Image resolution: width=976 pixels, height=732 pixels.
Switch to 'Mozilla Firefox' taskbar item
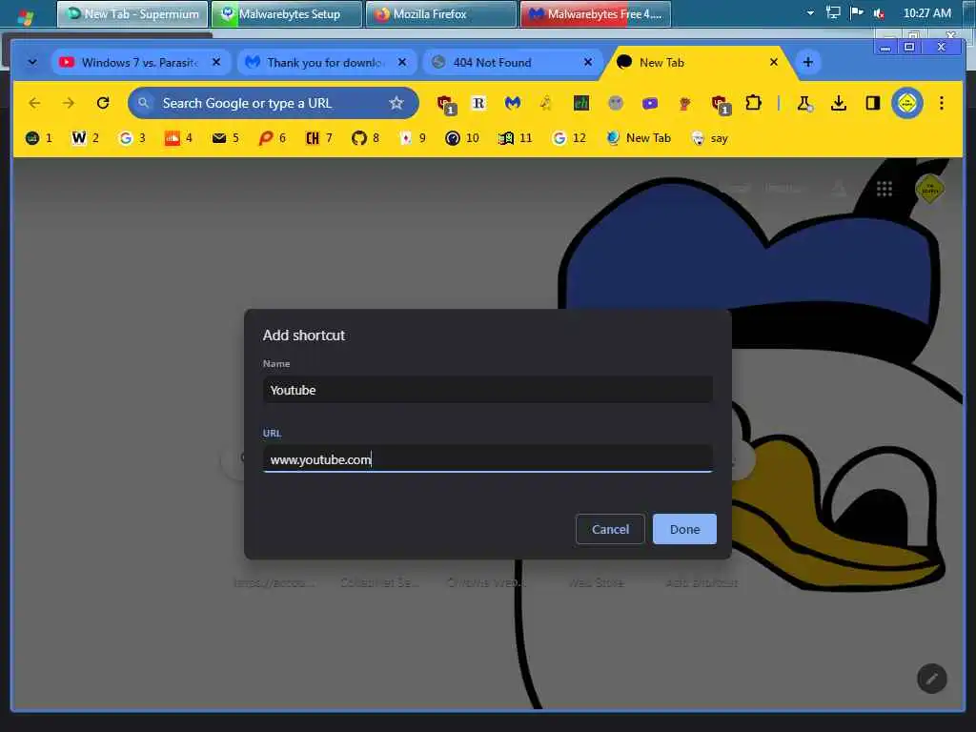[441, 13]
